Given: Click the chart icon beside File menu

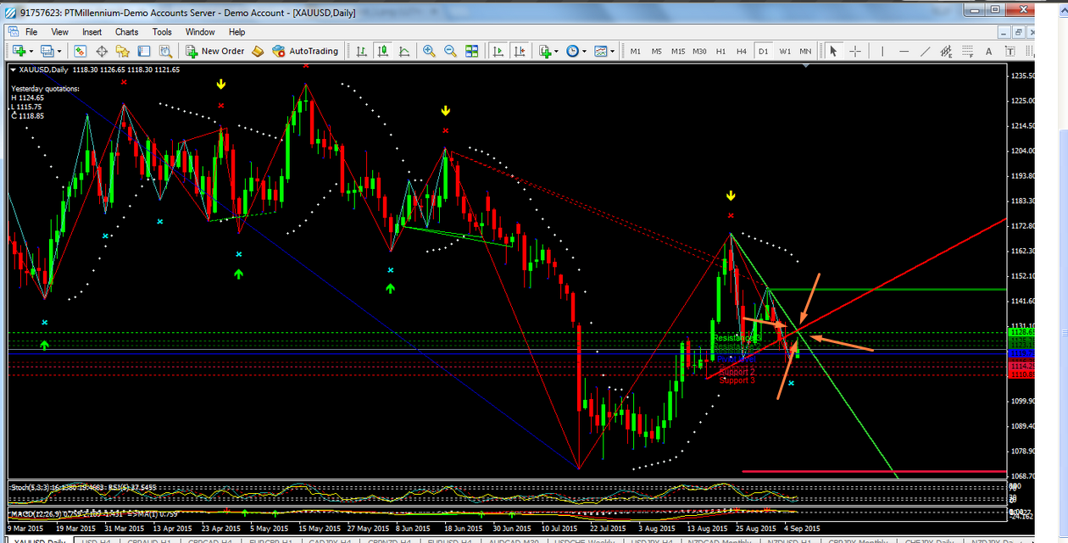Looking at the screenshot, I should (13, 31).
